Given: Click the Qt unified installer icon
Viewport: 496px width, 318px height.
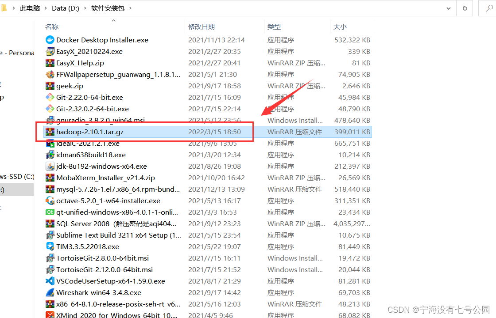Looking at the screenshot, I should pos(50,212).
